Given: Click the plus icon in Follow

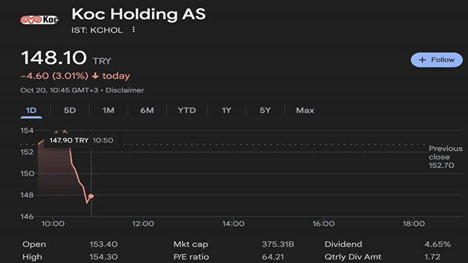Looking at the screenshot, I should point(423,60).
